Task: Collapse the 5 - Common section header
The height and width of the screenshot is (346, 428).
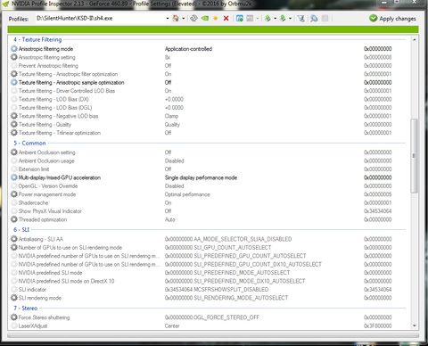Action: tap(29, 143)
